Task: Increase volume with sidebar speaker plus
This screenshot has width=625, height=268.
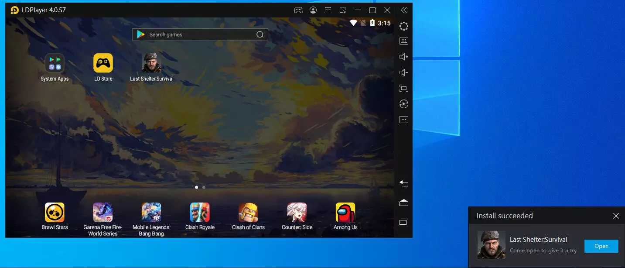Action: [x=404, y=57]
